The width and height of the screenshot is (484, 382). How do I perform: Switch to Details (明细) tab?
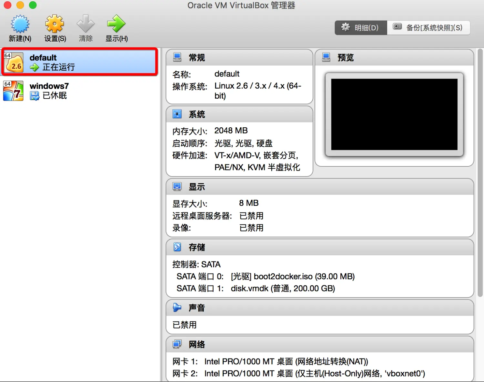[x=361, y=28]
